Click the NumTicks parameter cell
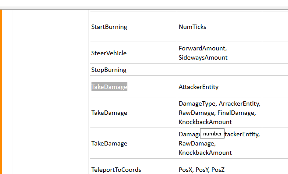The image size is (288, 174). [219, 27]
